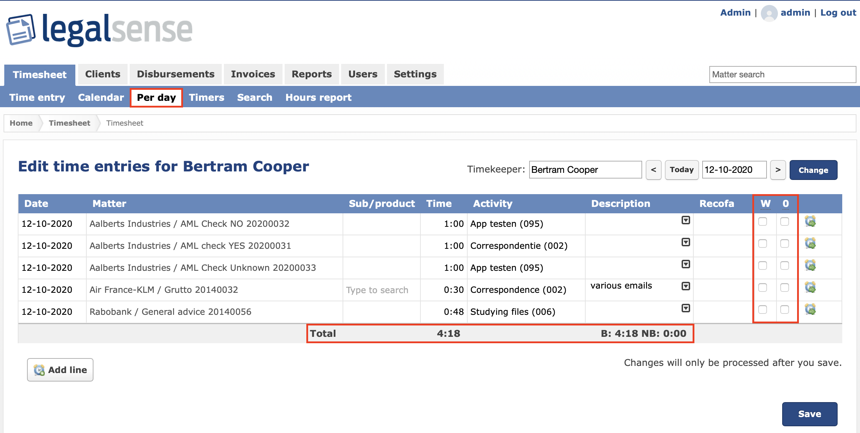860x433 pixels.
Task: Tick the O checkbox for AML Check NO 20200032
Action: (785, 222)
